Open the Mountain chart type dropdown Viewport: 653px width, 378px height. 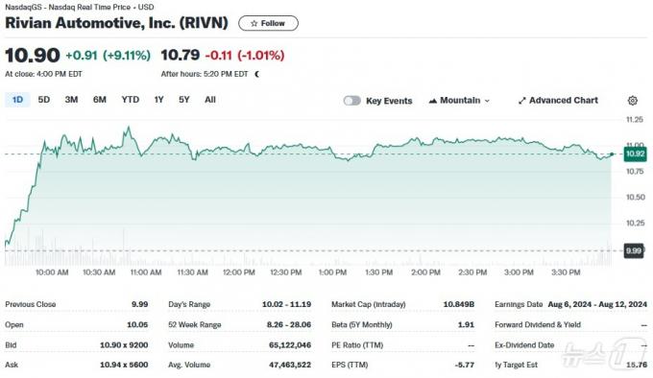click(x=459, y=101)
